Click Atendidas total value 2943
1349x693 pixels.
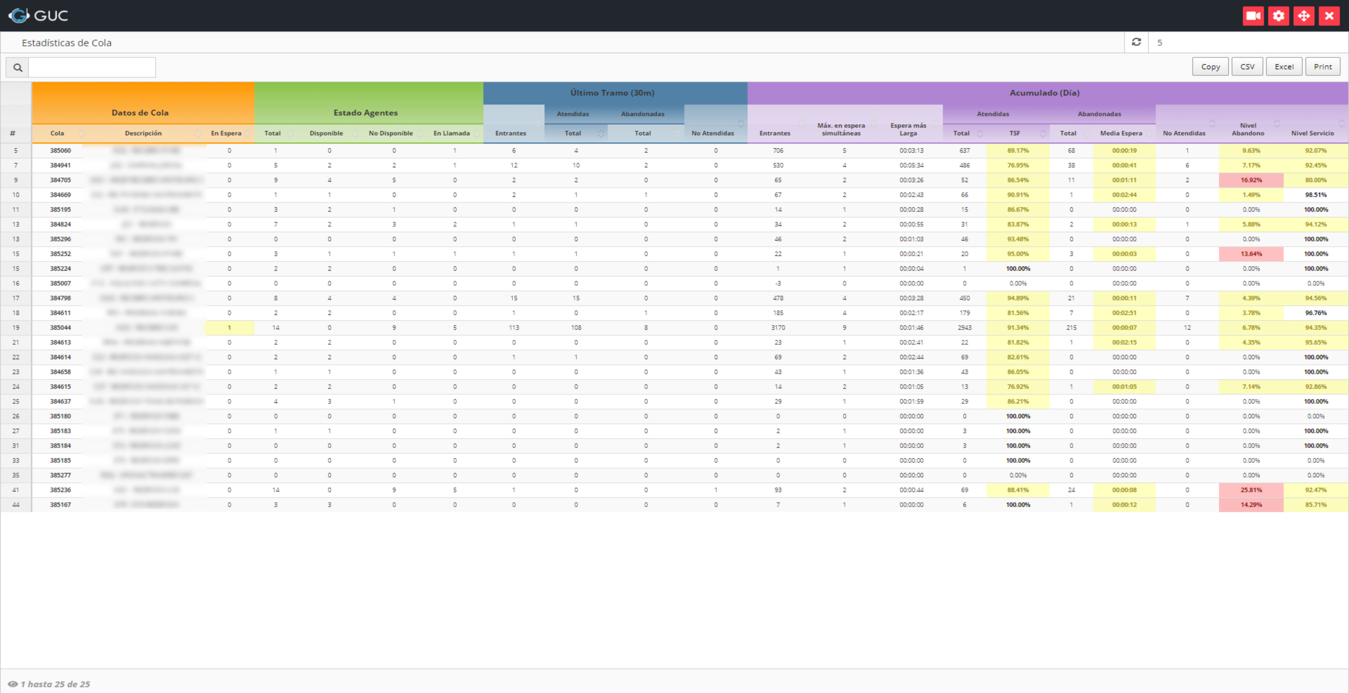point(965,328)
